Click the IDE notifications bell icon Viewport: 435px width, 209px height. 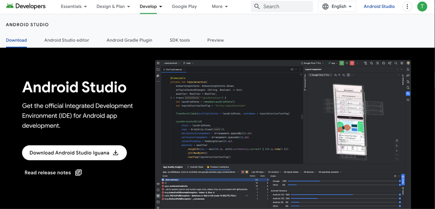408,69
